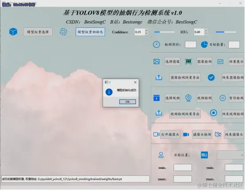Confirm the dialog with OK
The image size is (245, 190).
tap(127, 102)
